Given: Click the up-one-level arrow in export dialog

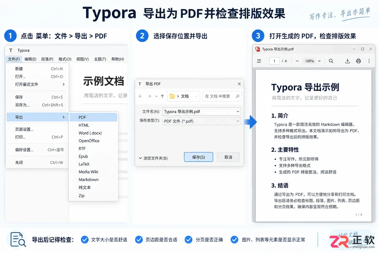Looking at the screenshot, I should tap(162, 96).
